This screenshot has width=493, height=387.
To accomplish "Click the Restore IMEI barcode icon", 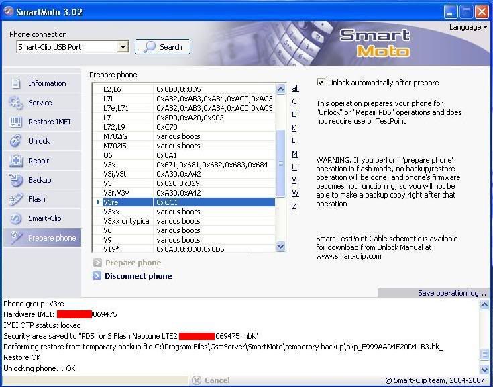I will point(15,122).
